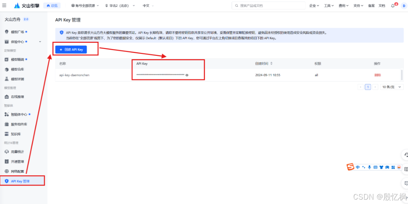Image resolution: width=408 pixels, height=204 pixels.
Task: Reveal the hidden API Key with eye icon
Action: click(187, 75)
